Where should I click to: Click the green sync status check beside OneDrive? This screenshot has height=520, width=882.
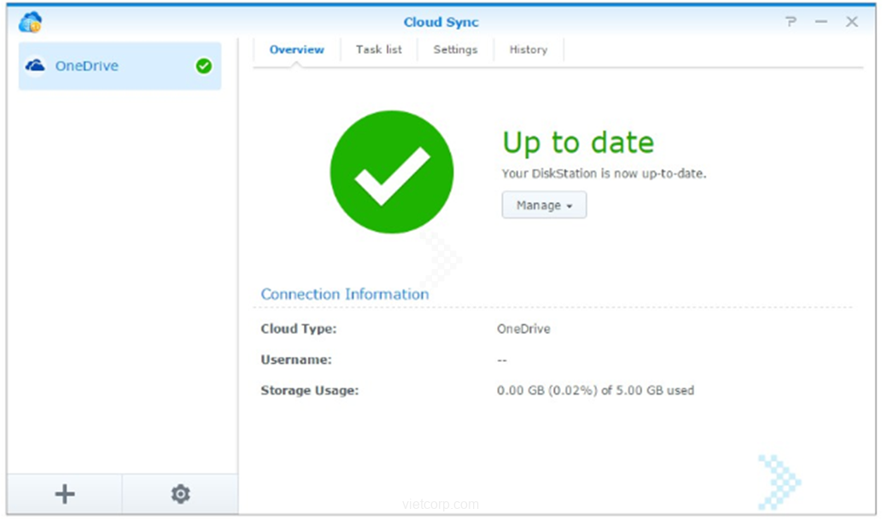[203, 66]
